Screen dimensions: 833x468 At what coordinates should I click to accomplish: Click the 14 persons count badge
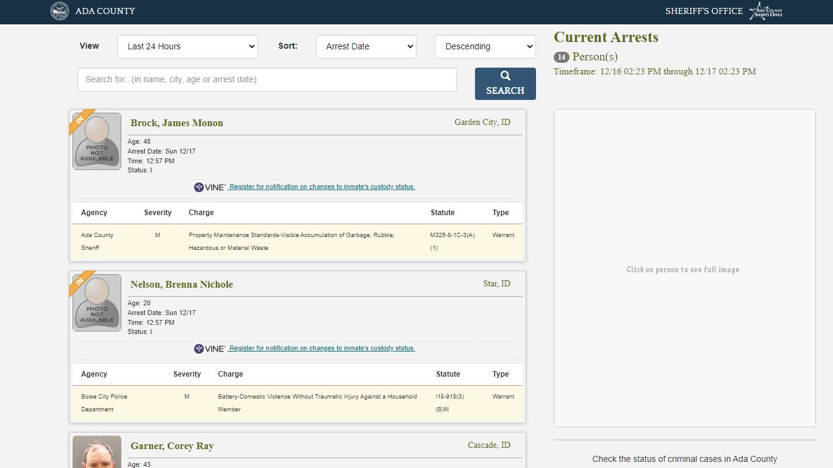point(562,57)
